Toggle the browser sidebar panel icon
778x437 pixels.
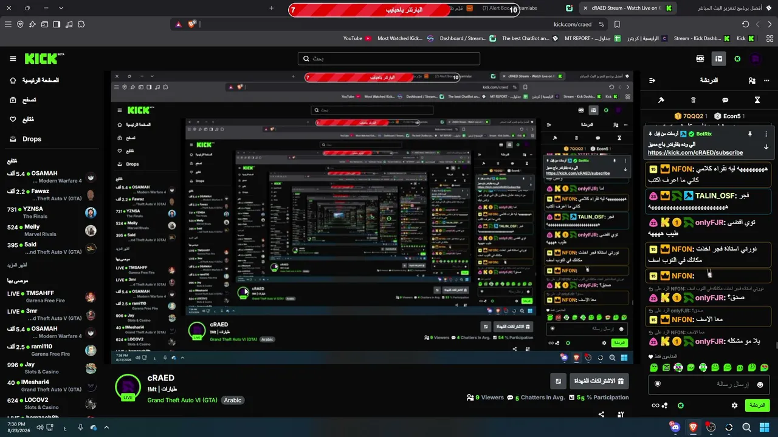[x=57, y=24]
